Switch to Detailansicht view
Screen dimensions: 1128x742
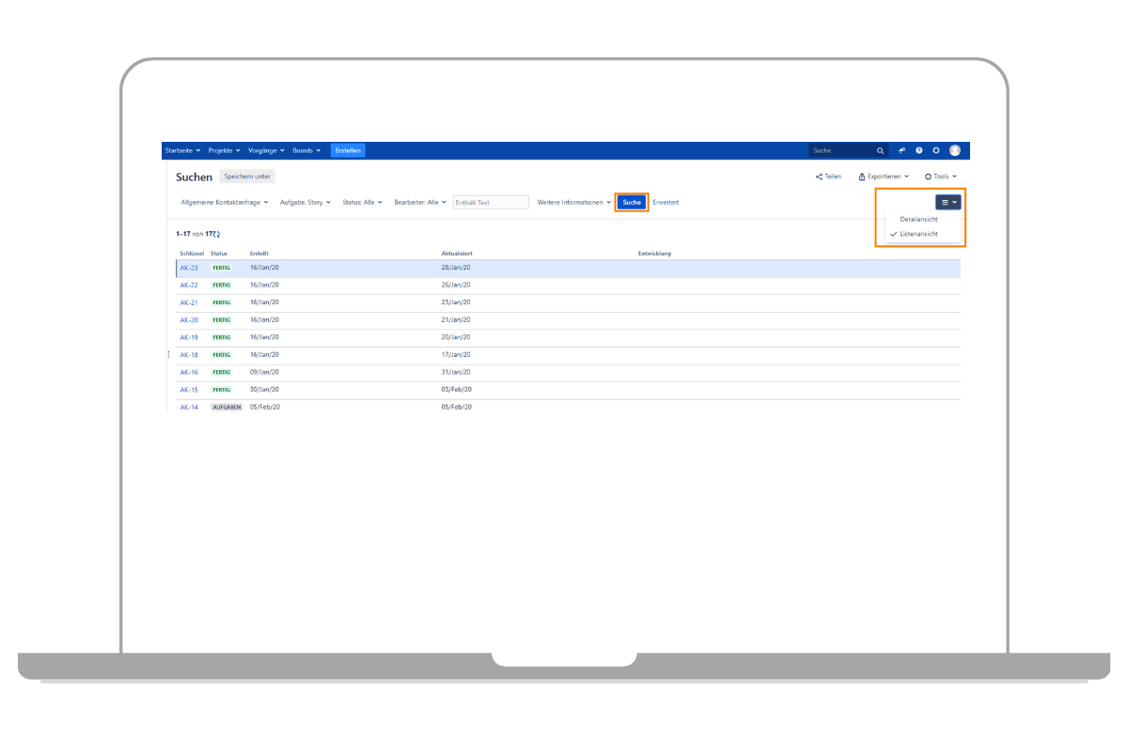[918, 219]
